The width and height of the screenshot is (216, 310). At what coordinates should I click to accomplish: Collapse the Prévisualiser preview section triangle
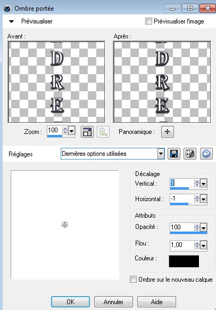point(11,21)
